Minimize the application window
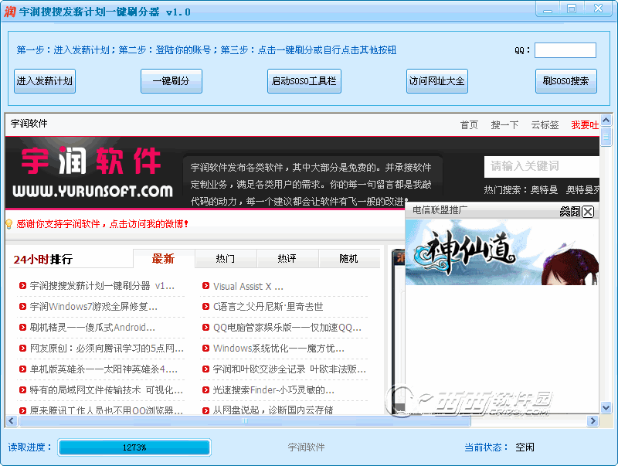Viewport: 618px width, 466px height. coord(548,9)
